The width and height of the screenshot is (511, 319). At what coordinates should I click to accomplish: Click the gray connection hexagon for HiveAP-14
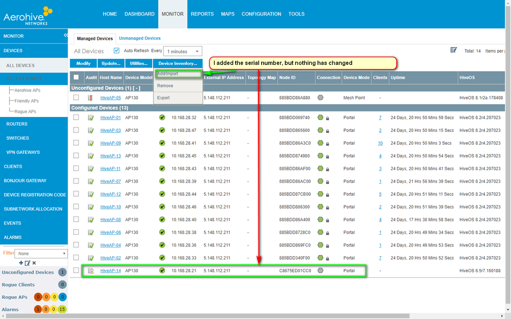pos(321,270)
